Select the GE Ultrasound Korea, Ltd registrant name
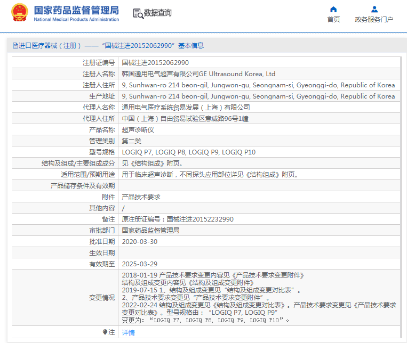 (x=198, y=74)
